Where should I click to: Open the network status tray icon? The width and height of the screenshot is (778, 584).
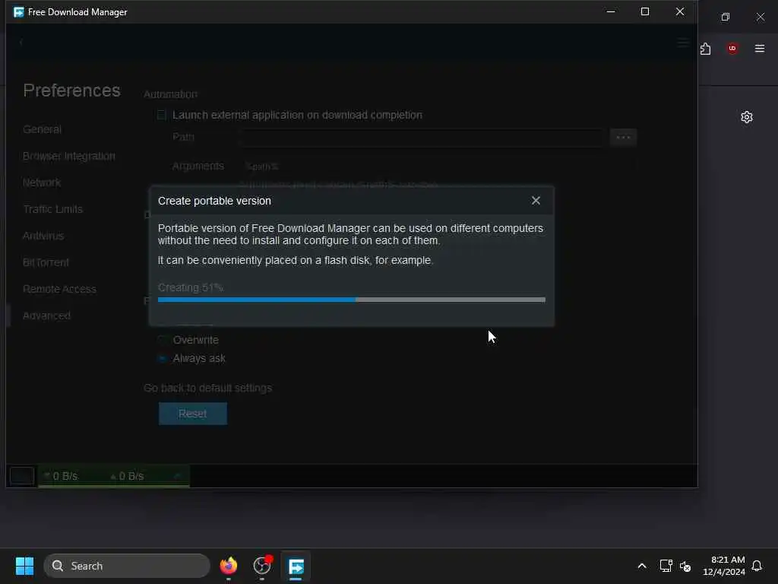click(666, 566)
